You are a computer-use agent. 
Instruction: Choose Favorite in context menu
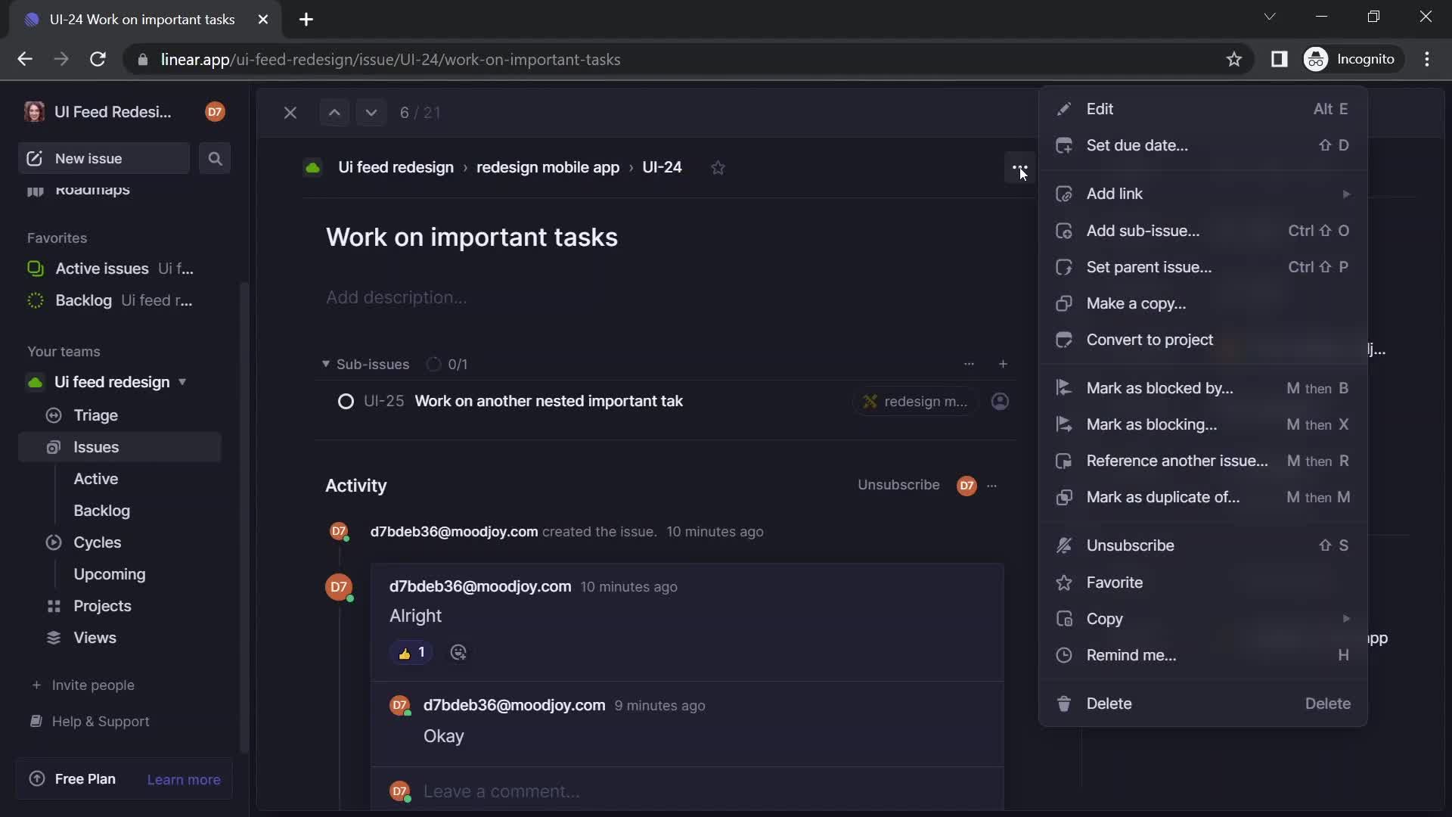click(1202, 582)
